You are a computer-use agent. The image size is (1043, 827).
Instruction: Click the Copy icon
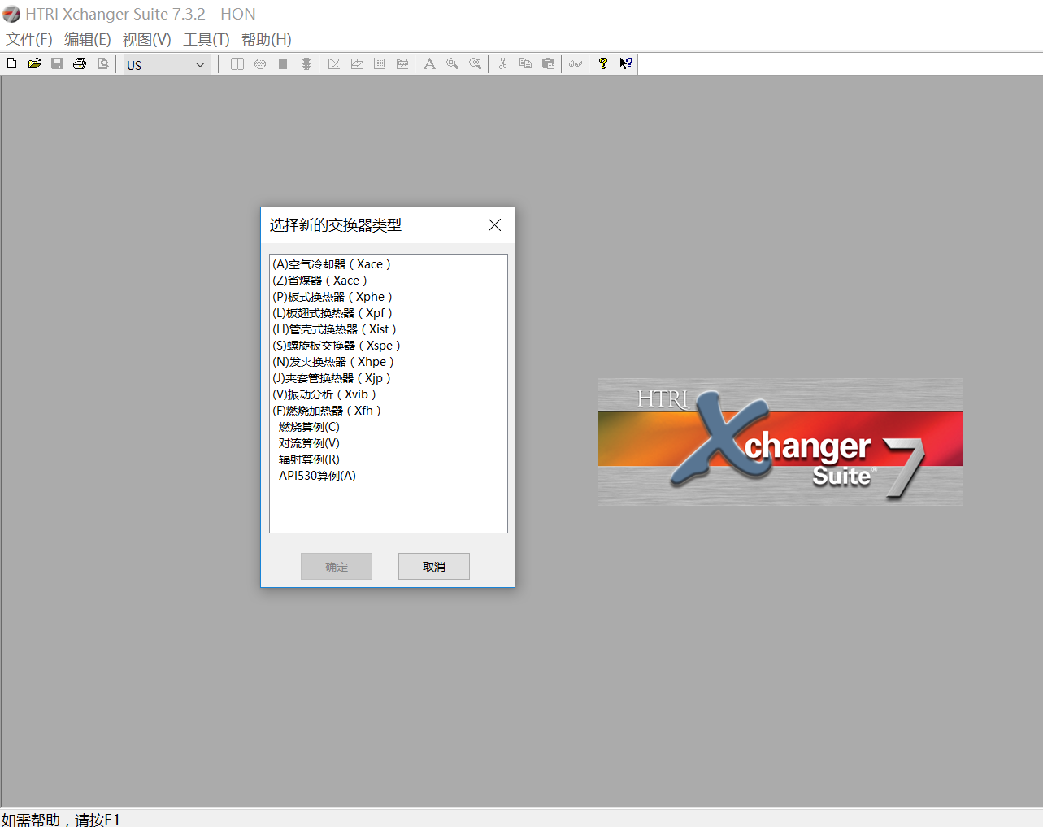[x=526, y=63]
